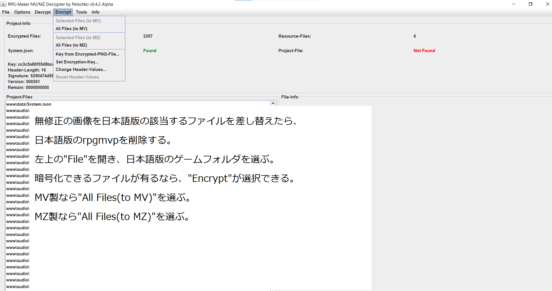Click the Not Found project-file status
The height and width of the screenshot is (291, 552).
pos(424,51)
